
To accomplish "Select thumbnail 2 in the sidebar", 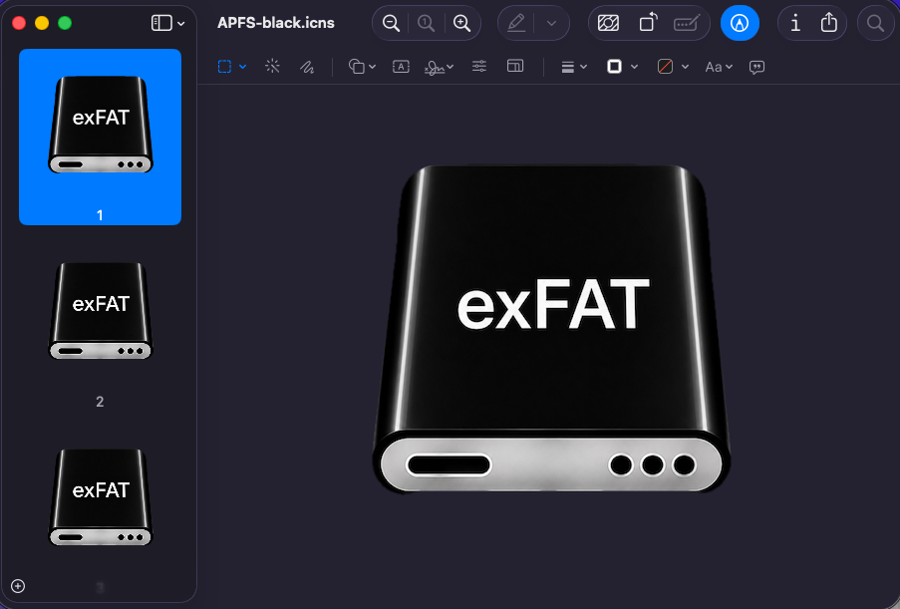I will click(x=101, y=311).
